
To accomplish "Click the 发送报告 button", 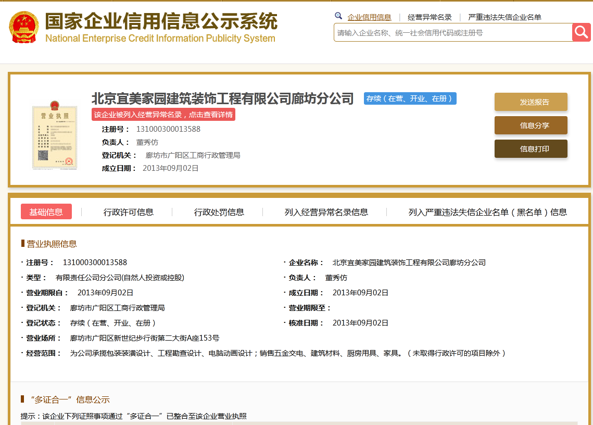I will click(531, 102).
